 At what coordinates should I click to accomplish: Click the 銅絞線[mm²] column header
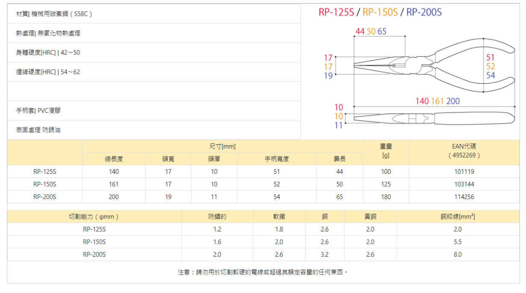point(457,217)
